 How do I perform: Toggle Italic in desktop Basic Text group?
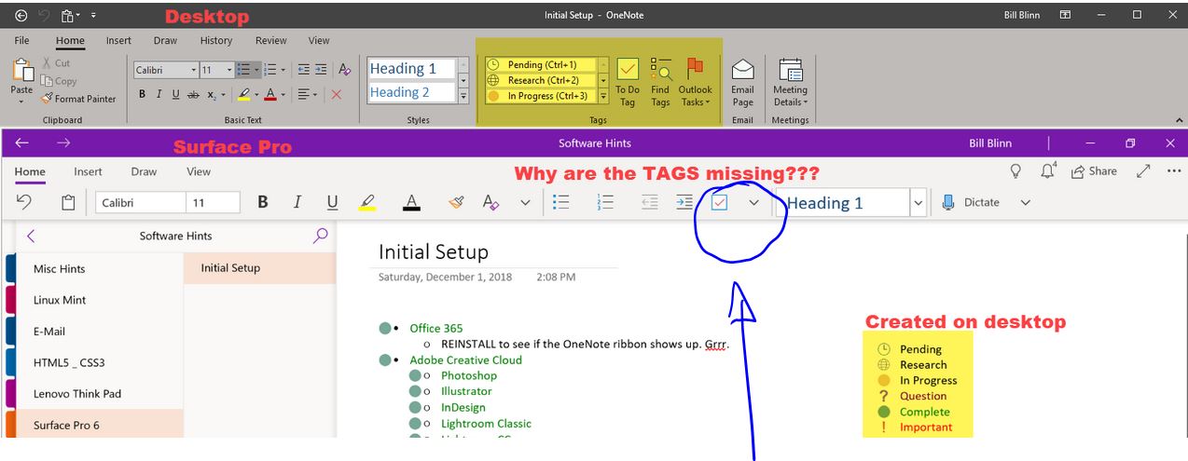tap(159, 94)
